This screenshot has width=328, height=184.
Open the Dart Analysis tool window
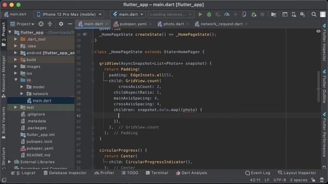click(x=191, y=173)
